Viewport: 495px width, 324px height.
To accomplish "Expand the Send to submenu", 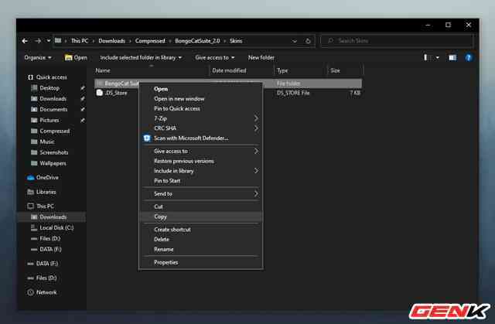I will pos(201,194).
